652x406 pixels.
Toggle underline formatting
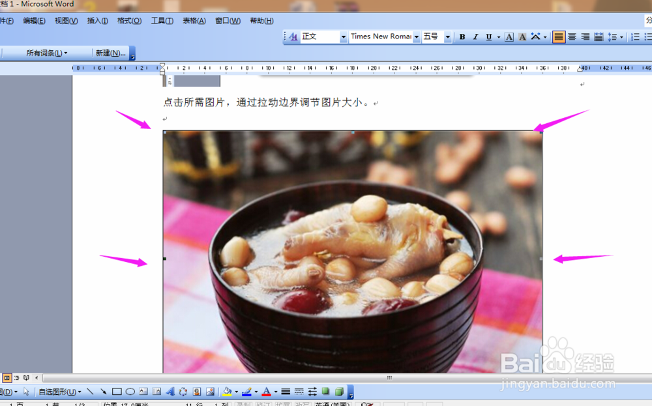click(488, 36)
